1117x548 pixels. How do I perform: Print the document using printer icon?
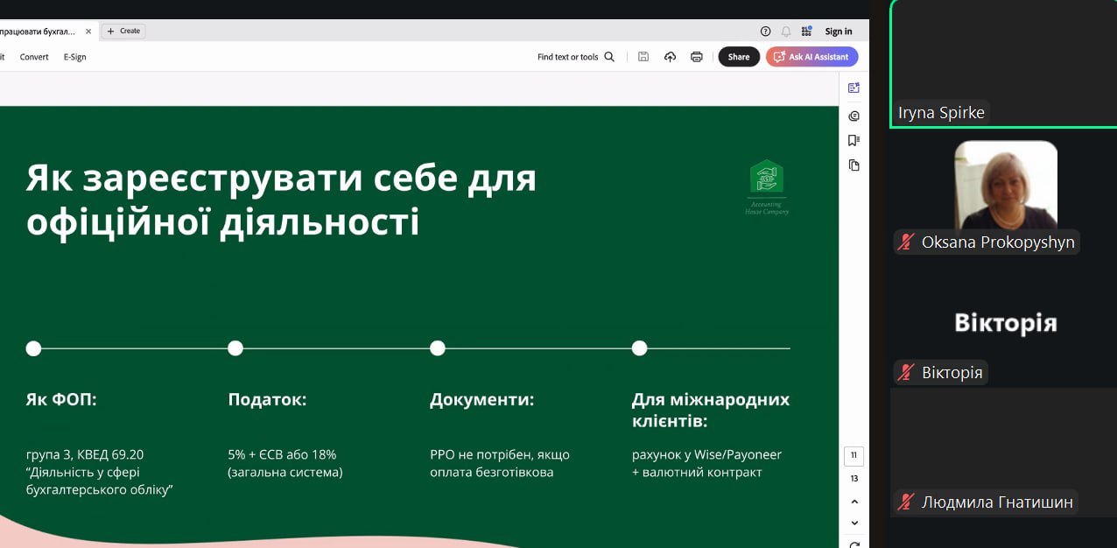[697, 57]
